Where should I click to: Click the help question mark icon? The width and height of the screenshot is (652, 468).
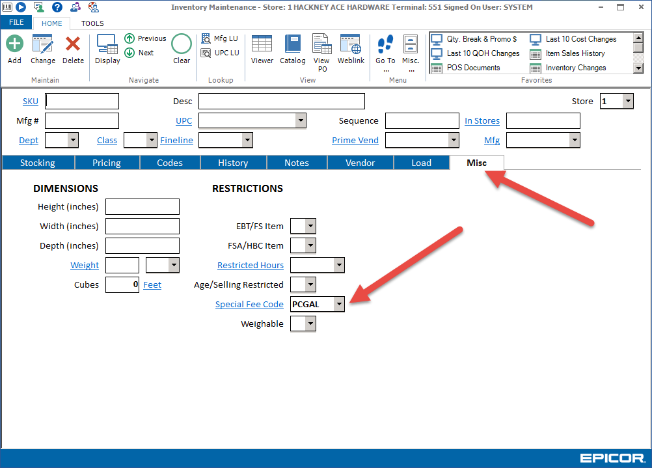(x=57, y=7)
